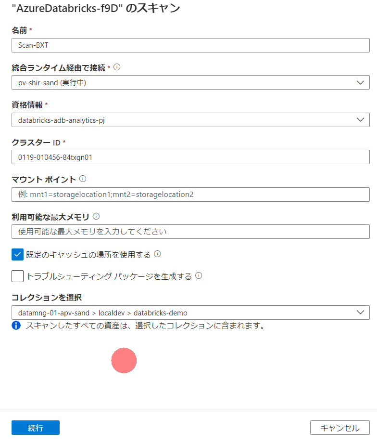Click the info icon next to マウント ポイント
Screen dimensions: 377x443
point(82,179)
